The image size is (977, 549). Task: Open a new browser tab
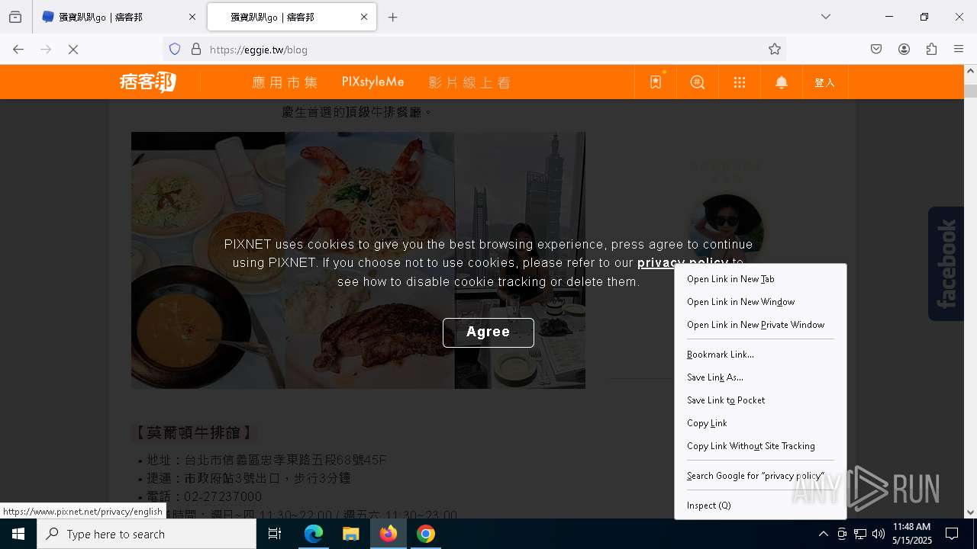[x=392, y=17]
